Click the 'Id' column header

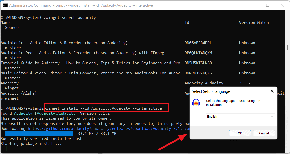[187, 23]
